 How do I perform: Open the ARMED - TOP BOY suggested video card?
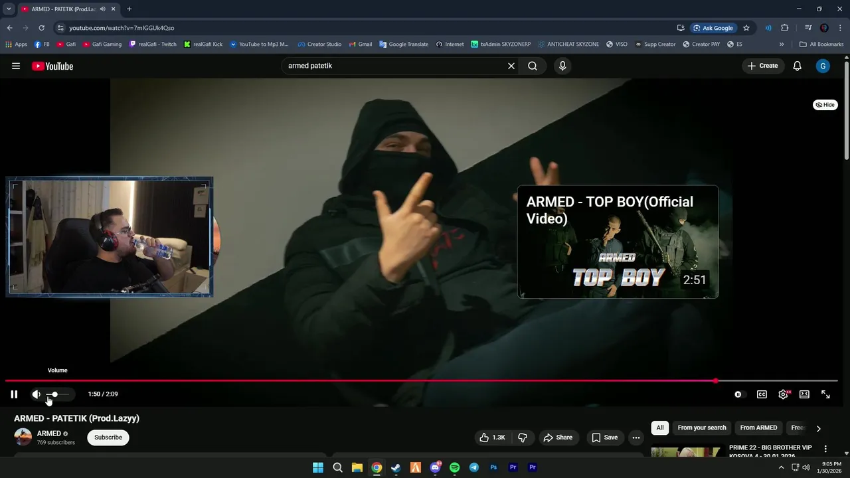coord(618,242)
